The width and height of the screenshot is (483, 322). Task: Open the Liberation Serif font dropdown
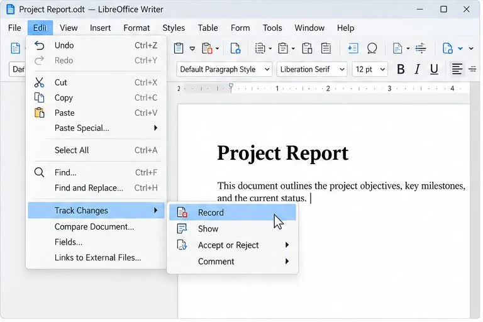(312, 69)
